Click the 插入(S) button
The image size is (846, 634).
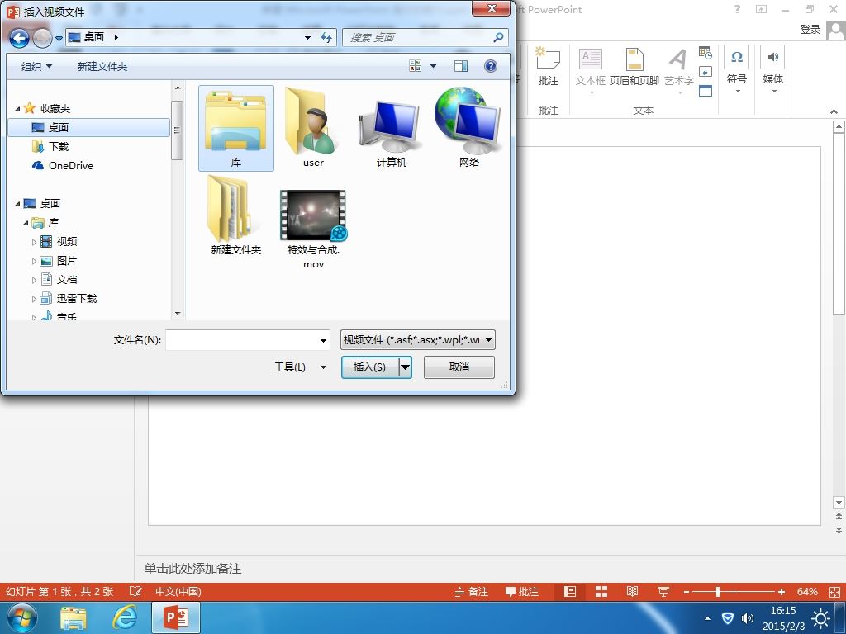point(370,367)
